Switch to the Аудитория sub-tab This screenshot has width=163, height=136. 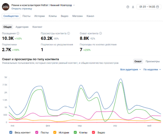[x=22, y=27]
